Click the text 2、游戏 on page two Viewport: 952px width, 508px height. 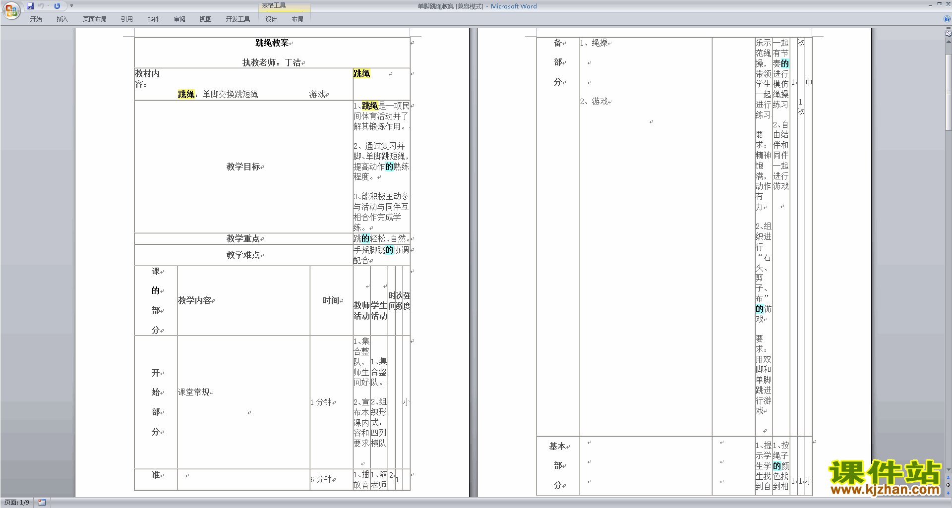click(595, 101)
